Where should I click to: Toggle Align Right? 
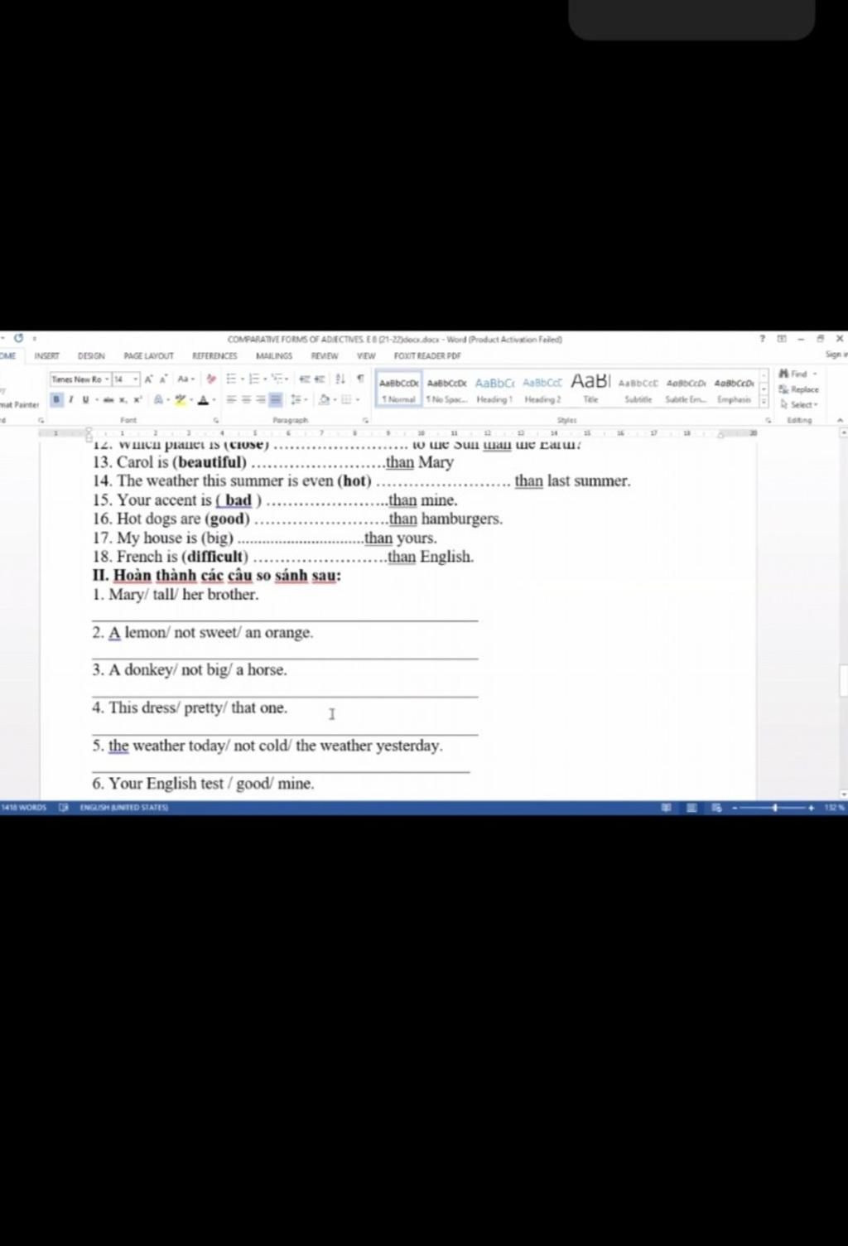tap(261, 399)
